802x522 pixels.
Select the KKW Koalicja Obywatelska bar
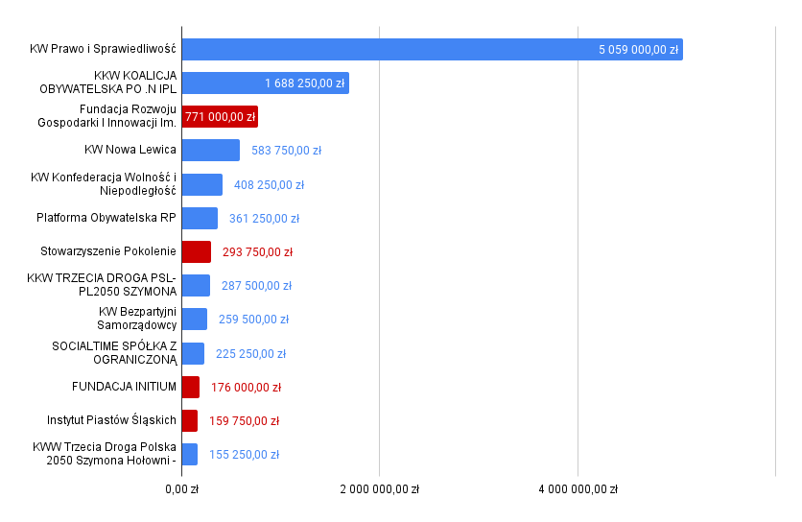[266, 83]
